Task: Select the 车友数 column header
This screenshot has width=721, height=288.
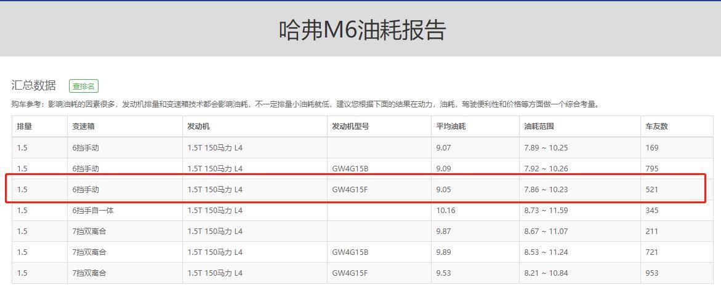Action: point(656,126)
